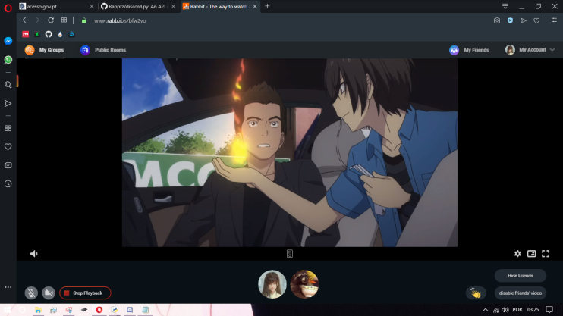Open the blue triangle bookmark
This screenshot has height=316, width=563.
click(72, 34)
